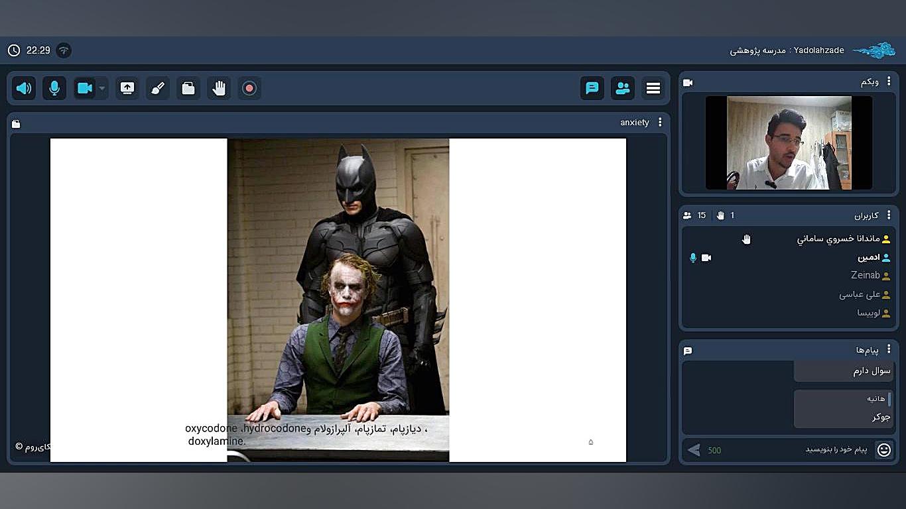Select the whiteboard brush tool
Screen dimensions: 906x509
158,88
